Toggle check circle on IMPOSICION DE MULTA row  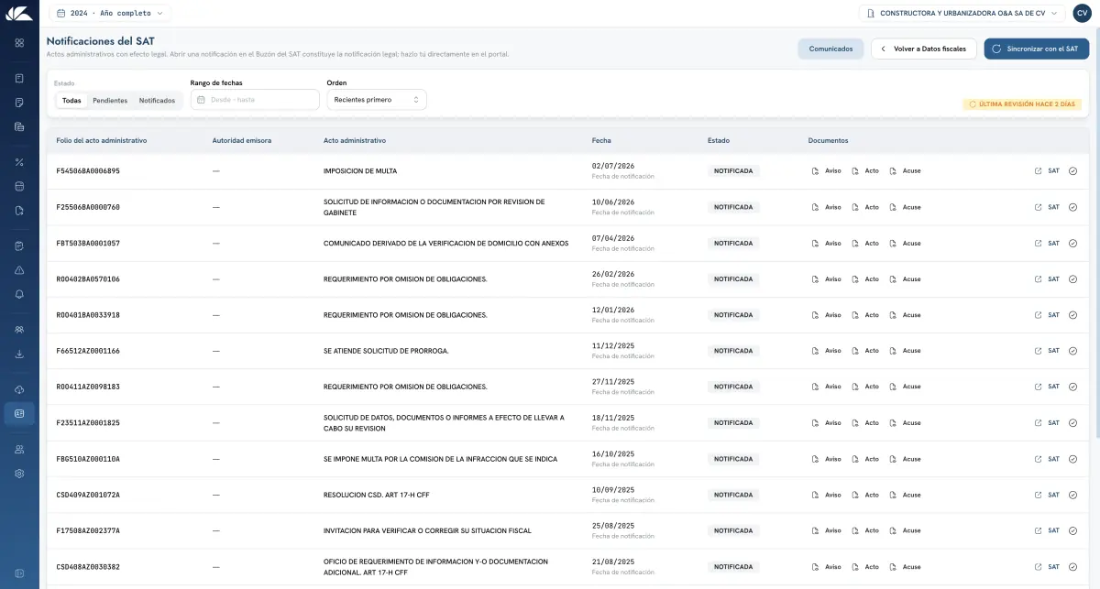pos(1072,171)
